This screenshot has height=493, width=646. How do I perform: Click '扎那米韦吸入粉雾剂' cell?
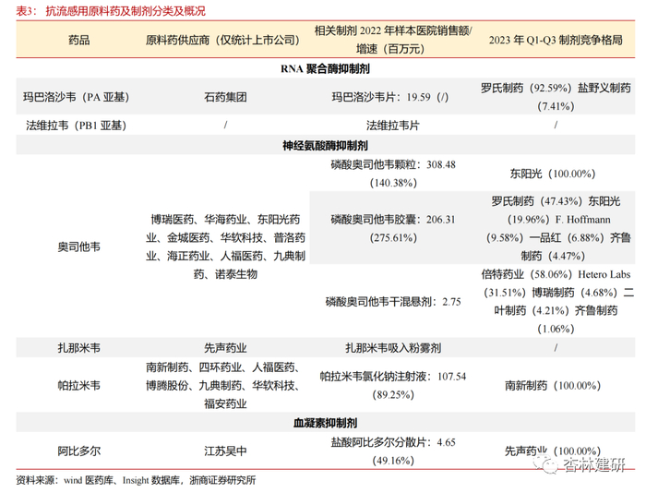pyautogui.click(x=393, y=348)
